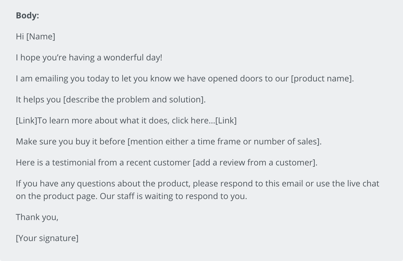
Task: Click the [Name] placeholder in greeting
Action: pyautogui.click(x=41, y=36)
